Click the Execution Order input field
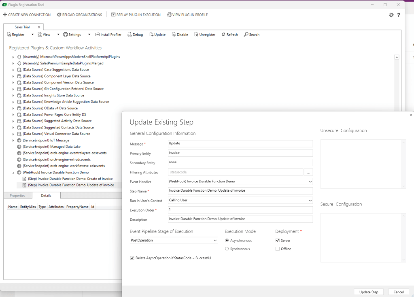 pos(240,210)
